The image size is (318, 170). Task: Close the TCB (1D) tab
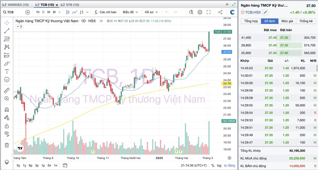57,5
